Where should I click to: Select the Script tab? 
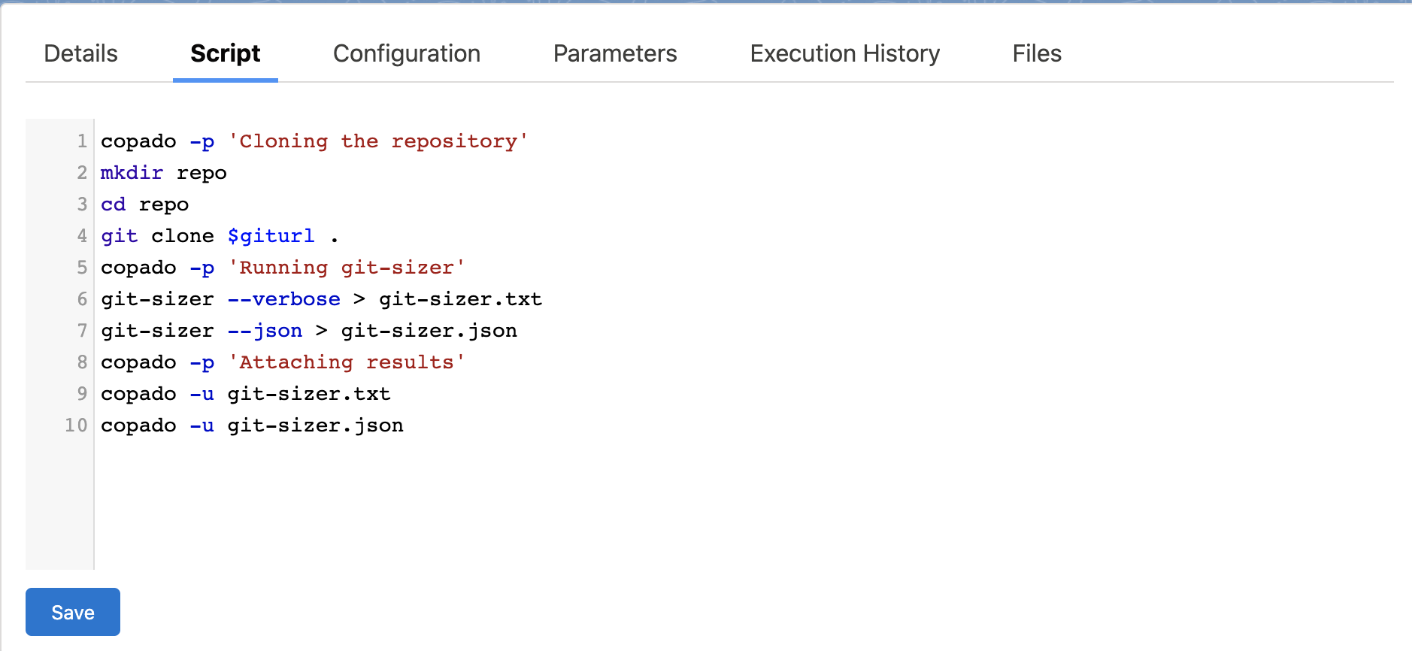pos(226,53)
